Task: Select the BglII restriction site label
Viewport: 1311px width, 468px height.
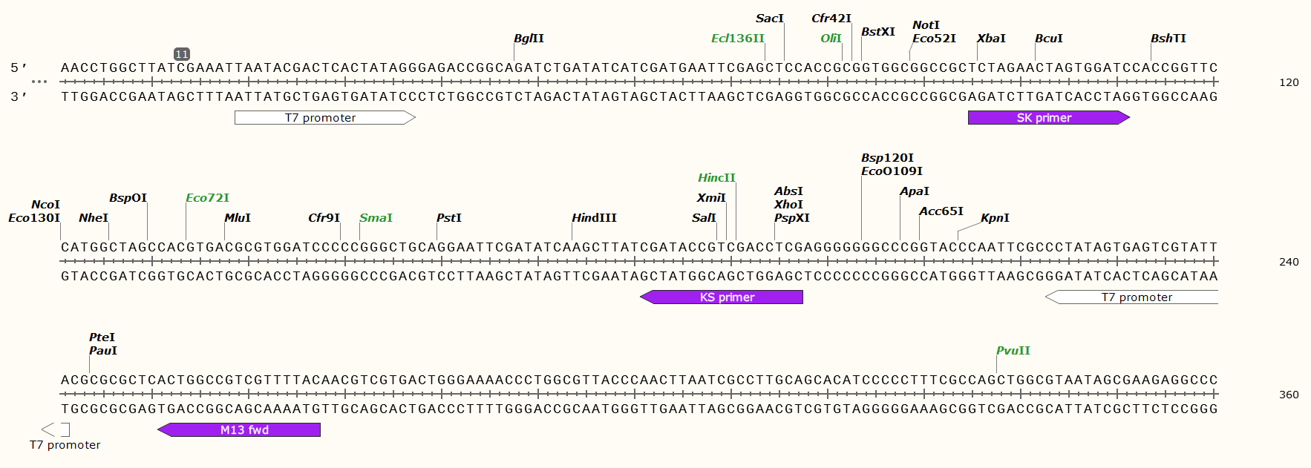Action: point(529,39)
